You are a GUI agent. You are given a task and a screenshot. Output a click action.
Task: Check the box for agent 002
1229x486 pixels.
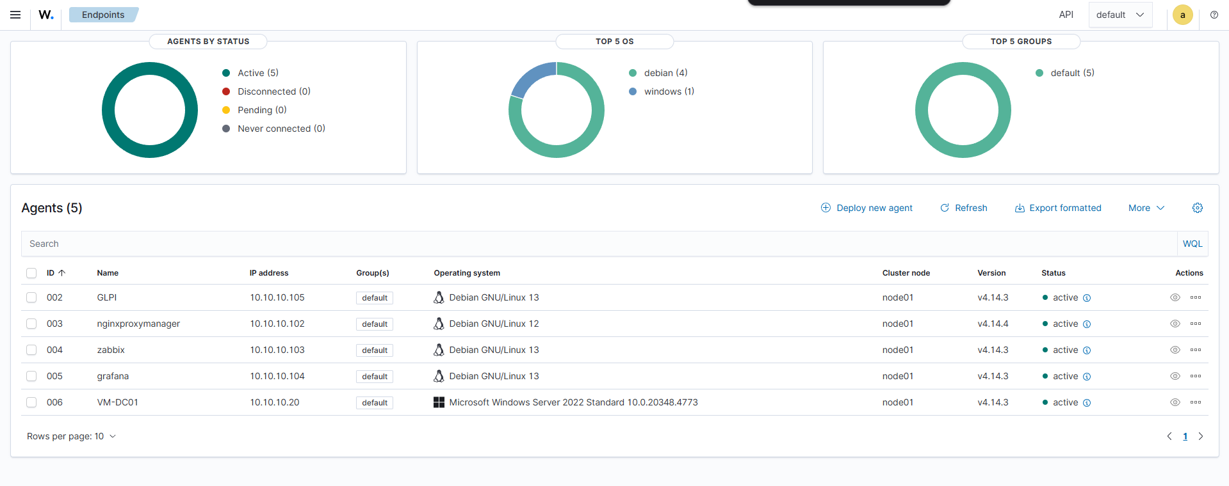[31, 297]
